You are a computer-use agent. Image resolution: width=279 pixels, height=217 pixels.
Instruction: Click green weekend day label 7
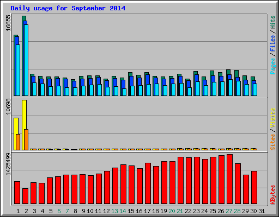click(67, 211)
